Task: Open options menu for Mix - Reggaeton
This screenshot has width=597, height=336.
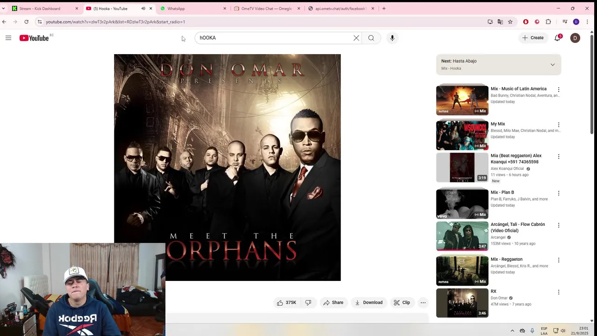Action: (558, 260)
